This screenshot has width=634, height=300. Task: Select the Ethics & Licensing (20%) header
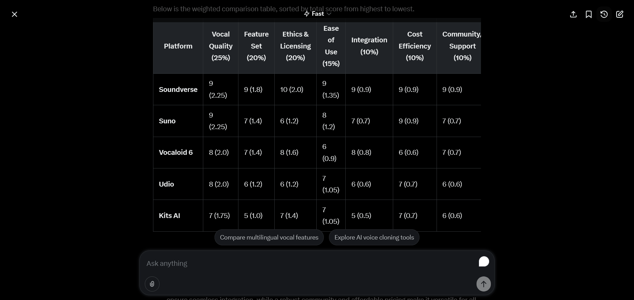295,46
